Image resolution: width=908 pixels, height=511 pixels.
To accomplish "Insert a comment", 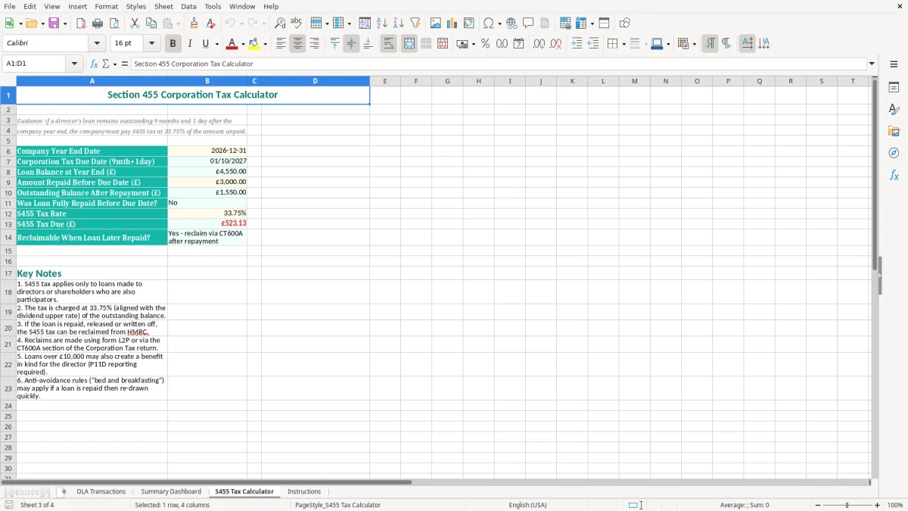I will tap(528, 23).
